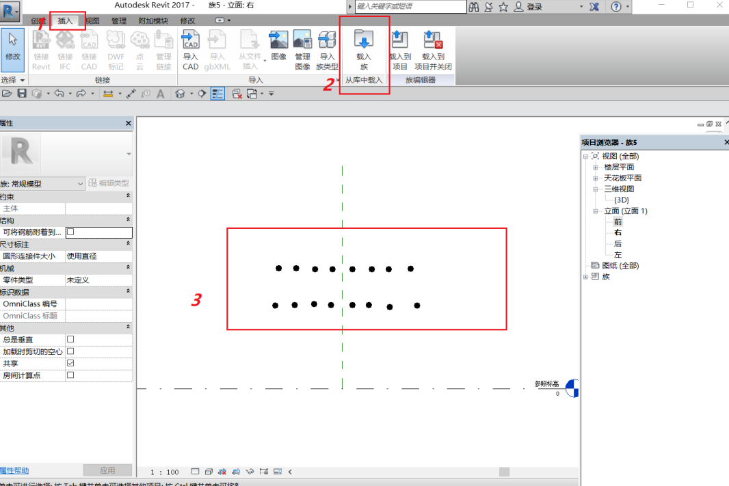Click the Section view icon
Screen dimensions: 729x486
202,94
